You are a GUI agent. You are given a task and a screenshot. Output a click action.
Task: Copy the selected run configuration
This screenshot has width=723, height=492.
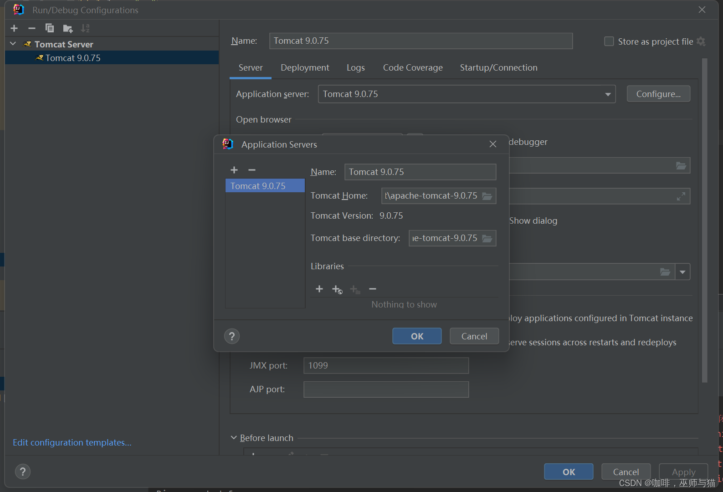click(49, 28)
